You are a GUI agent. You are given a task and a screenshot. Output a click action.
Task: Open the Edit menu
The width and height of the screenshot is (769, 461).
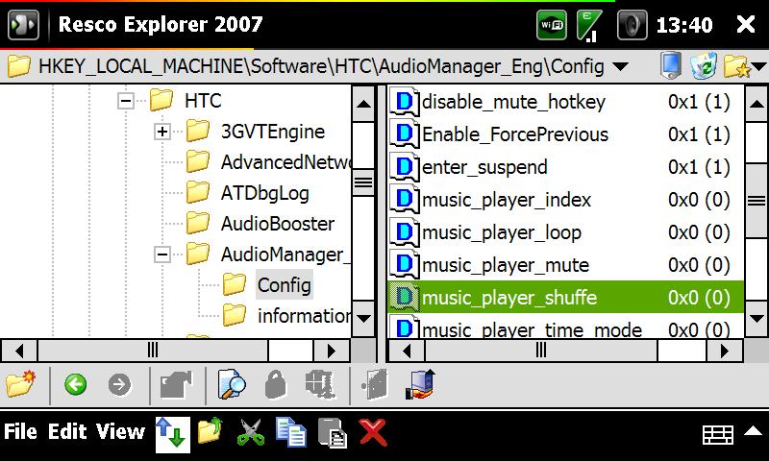pos(67,431)
